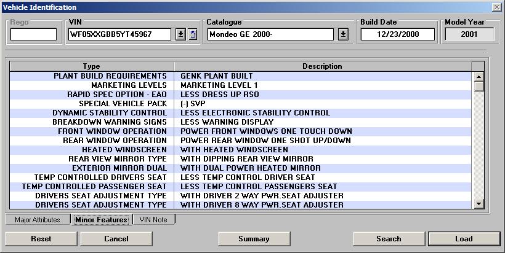Select the BREAKDOWN WARNING SIGNS row
Screen dimensions: 505x253
(240, 122)
